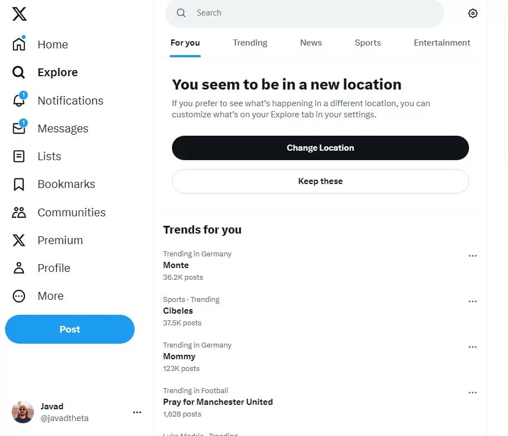Open more options for Cibeles trend

(472, 301)
